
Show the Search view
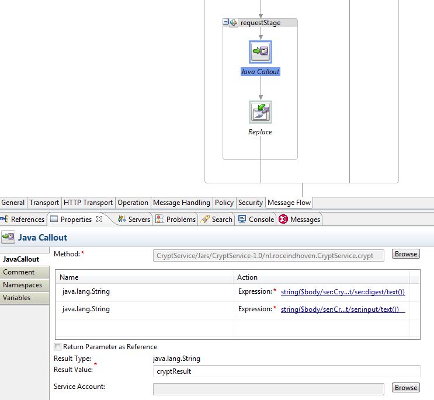[217, 220]
